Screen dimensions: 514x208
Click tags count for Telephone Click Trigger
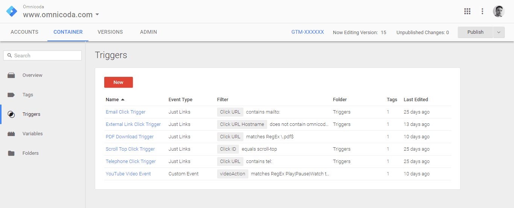388,162
